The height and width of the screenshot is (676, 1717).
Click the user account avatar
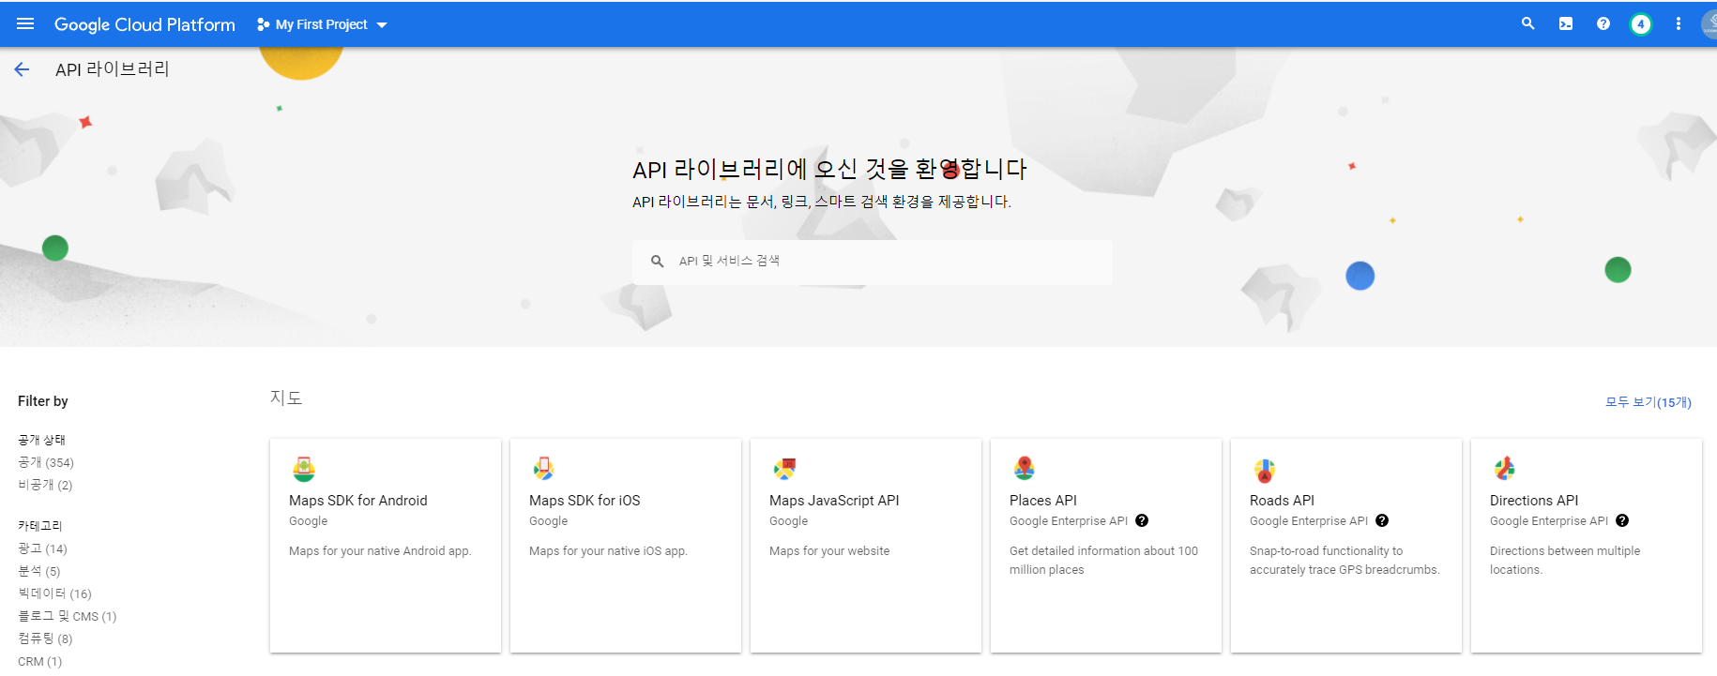[1709, 24]
